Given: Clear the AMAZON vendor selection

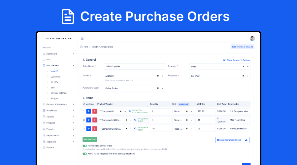Looking at the screenshot, I should pos(158,76).
